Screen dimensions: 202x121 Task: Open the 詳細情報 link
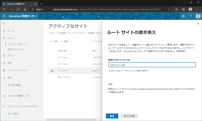(x=181, y=51)
